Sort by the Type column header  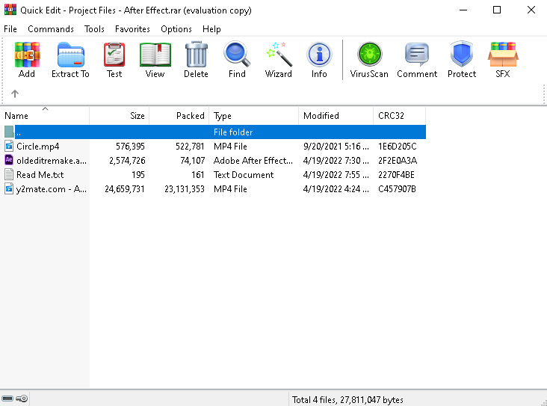tap(253, 116)
